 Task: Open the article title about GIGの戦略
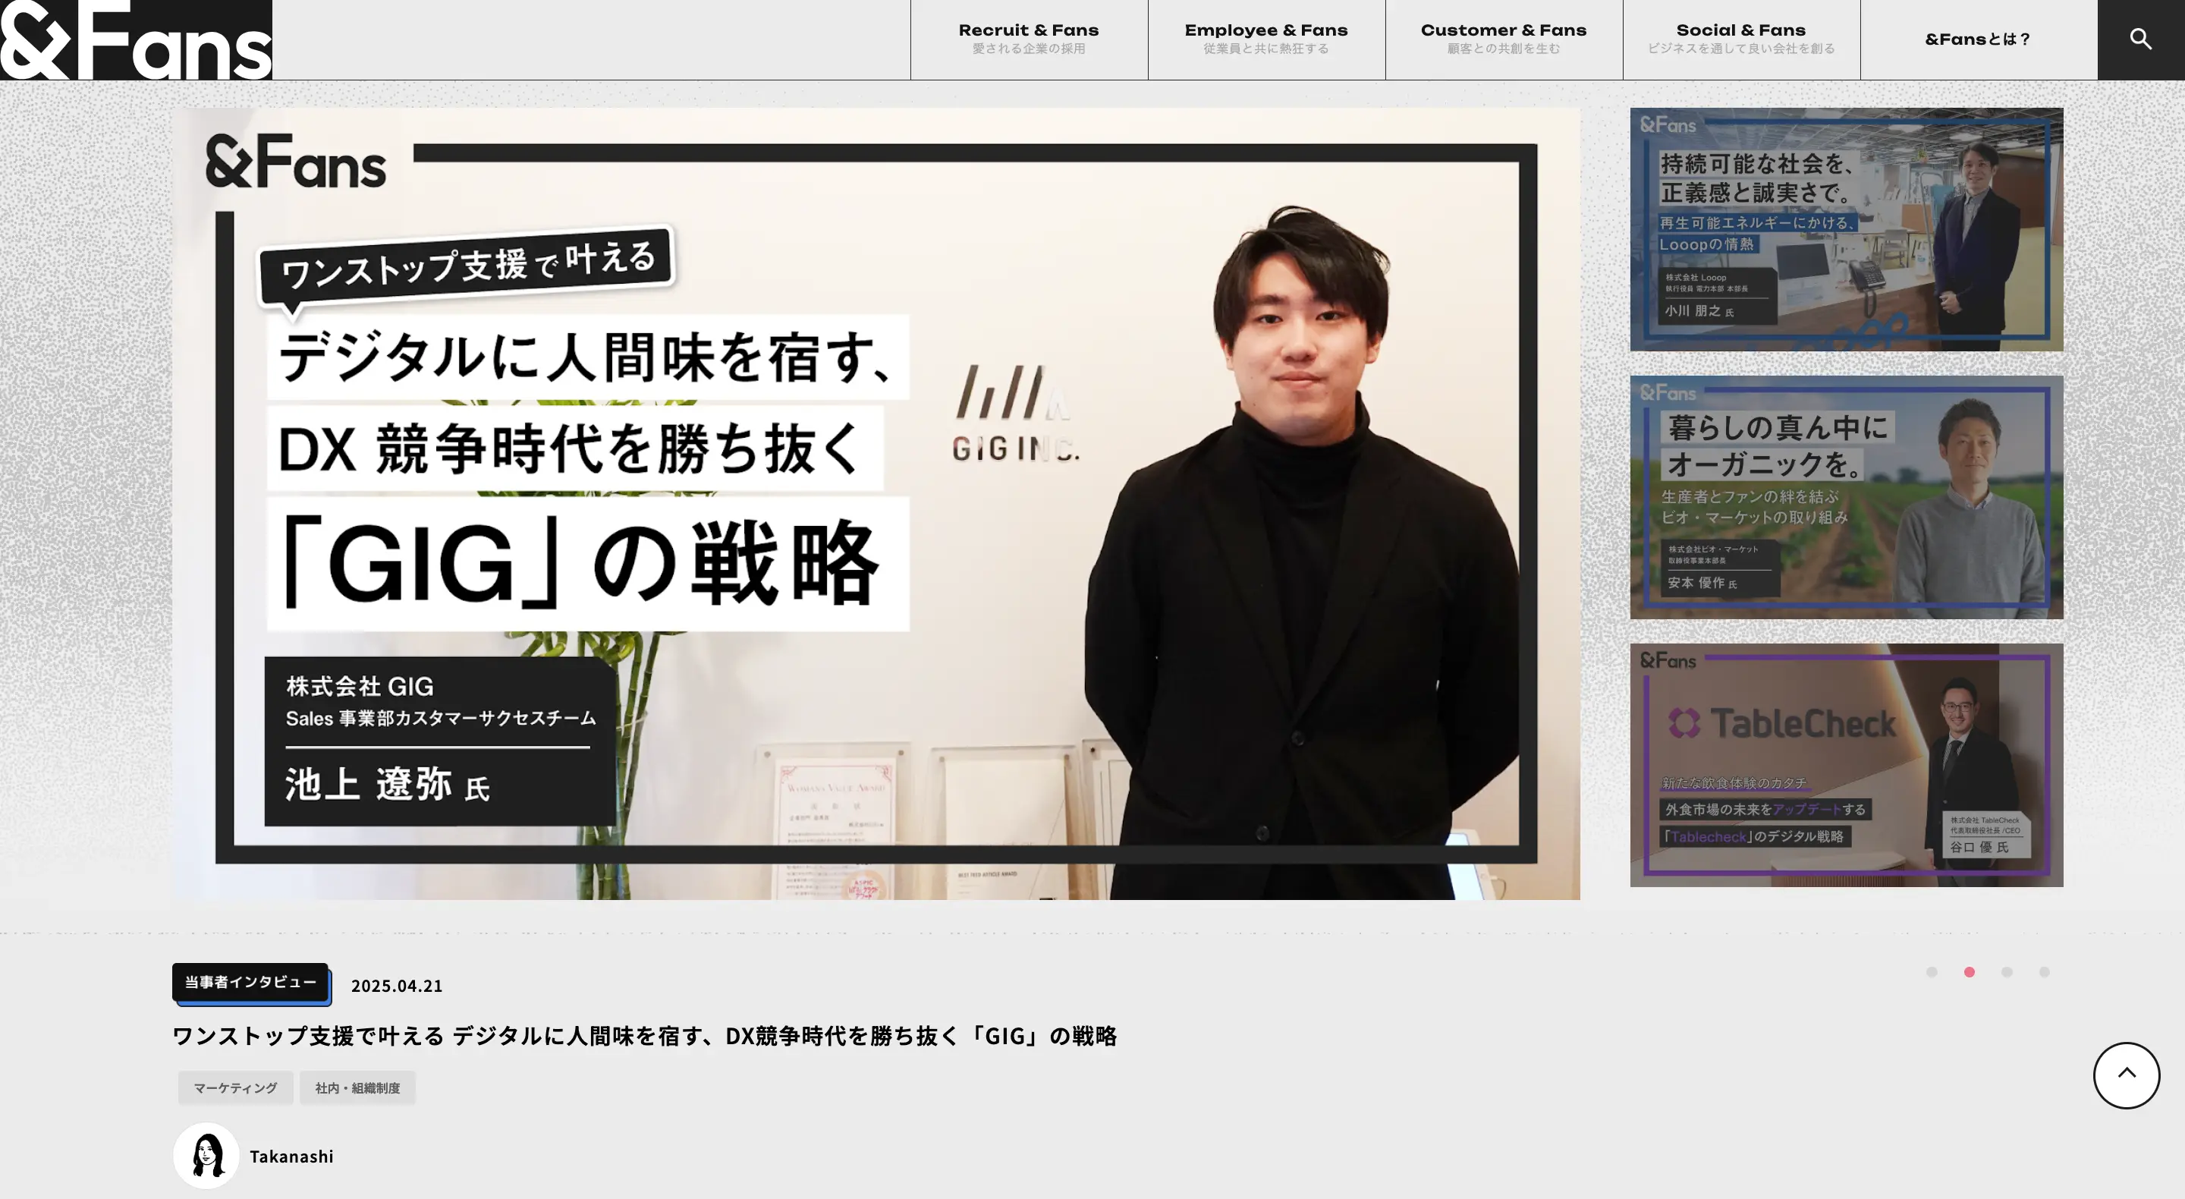(x=645, y=1035)
